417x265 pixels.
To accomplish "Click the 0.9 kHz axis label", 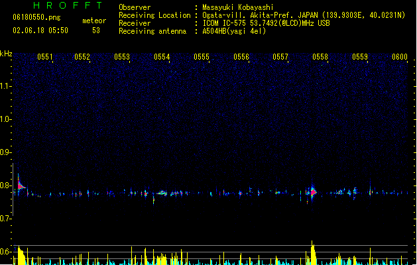I will click(5, 152).
